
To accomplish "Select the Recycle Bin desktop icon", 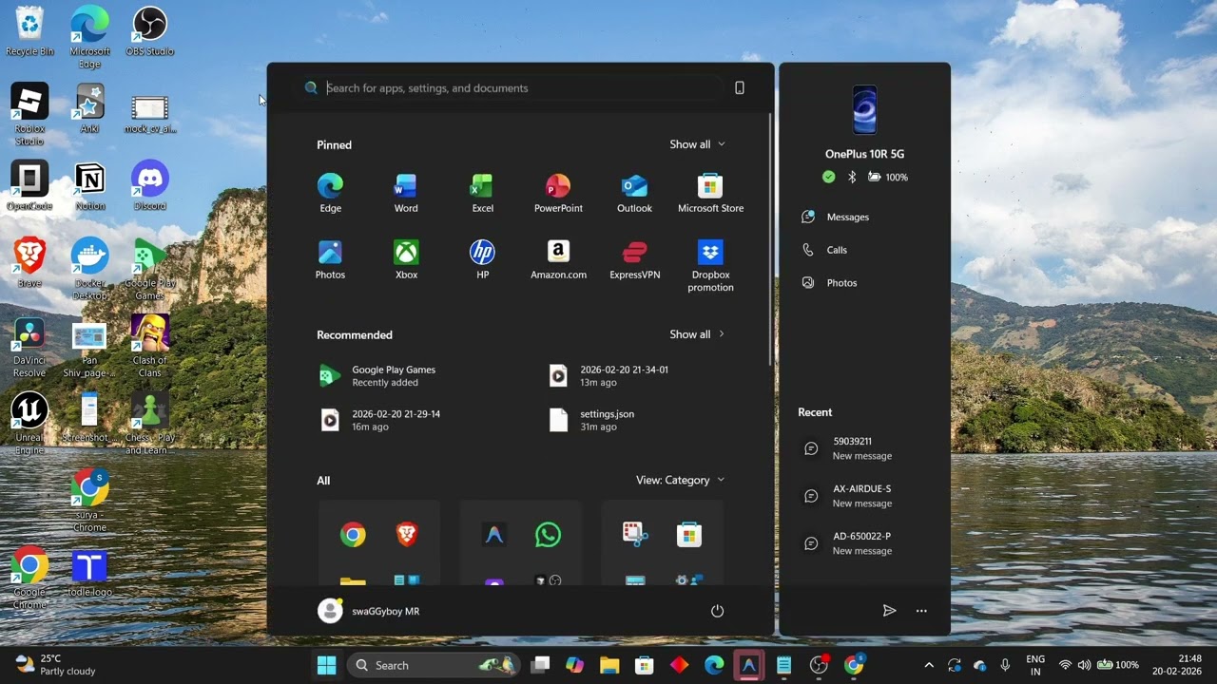I will coord(29,31).
